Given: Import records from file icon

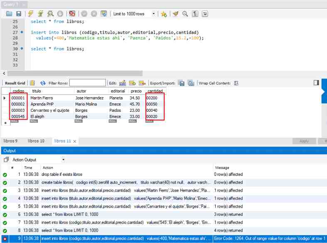Looking at the screenshot, I should pyautogui.click(x=191, y=83).
